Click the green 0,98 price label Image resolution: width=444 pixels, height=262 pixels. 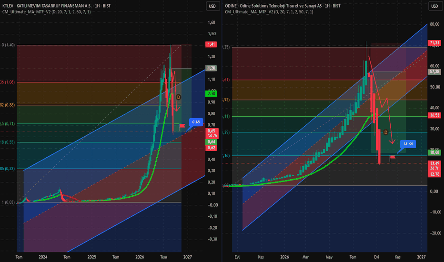211,93
